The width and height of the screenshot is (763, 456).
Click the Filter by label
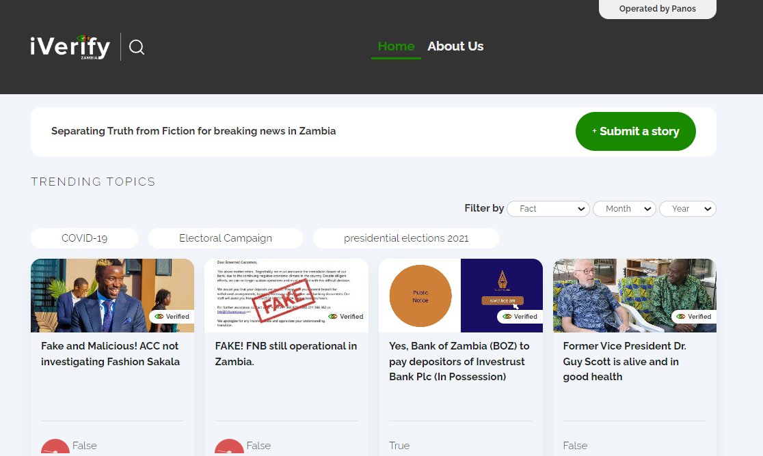(x=484, y=208)
